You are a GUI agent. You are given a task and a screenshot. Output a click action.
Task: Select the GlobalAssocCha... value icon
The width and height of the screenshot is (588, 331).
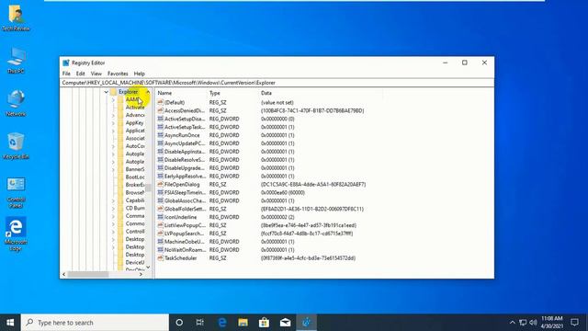[161, 200]
